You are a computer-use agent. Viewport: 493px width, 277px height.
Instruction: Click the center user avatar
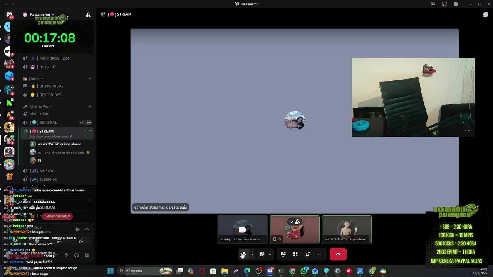(295, 121)
